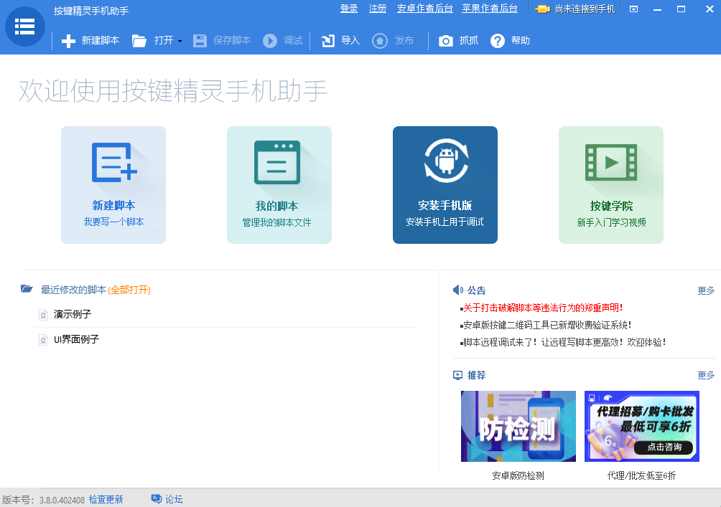
Task: Click the 安卓版防检测 banner thumbnail
Action: (518, 426)
